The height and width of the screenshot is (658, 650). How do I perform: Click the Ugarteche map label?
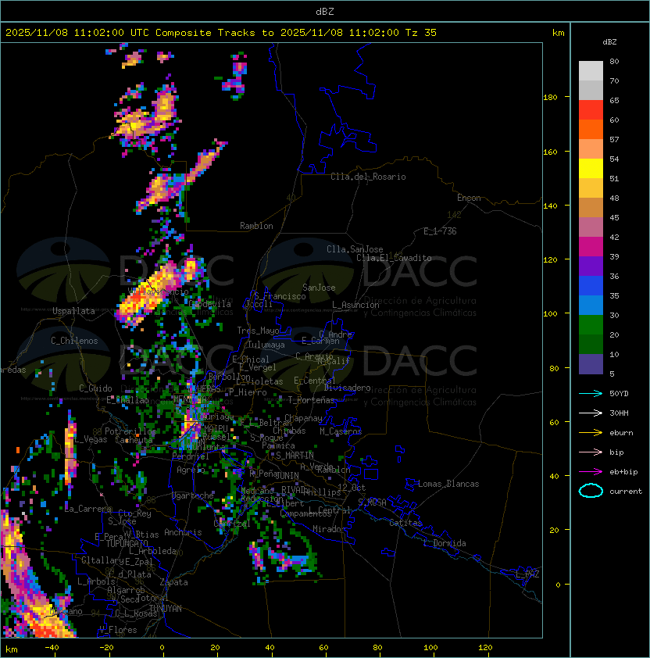click(x=193, y=495)
